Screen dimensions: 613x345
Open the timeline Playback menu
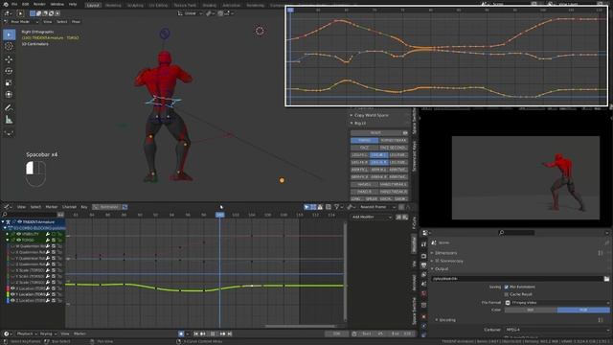pyautogui.click(x=26, y=333)
